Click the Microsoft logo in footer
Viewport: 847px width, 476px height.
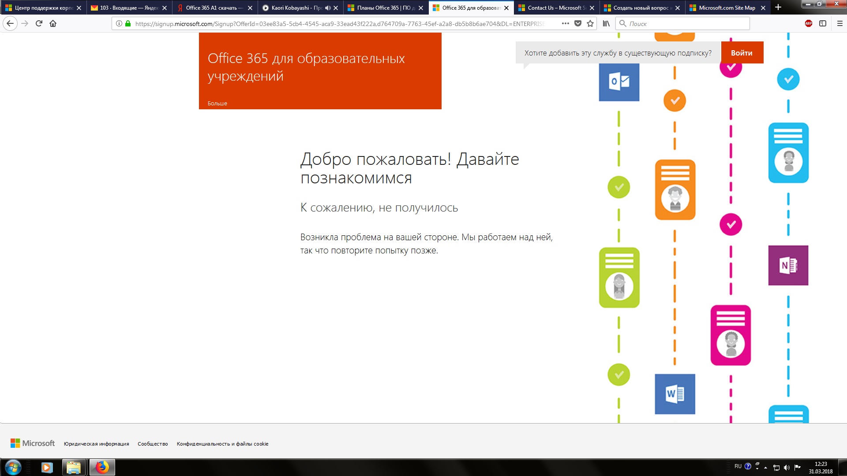33,443
